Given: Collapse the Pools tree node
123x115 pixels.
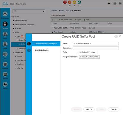Looking at the screenshot, I should pyautogui.click(x=14, y=32).
